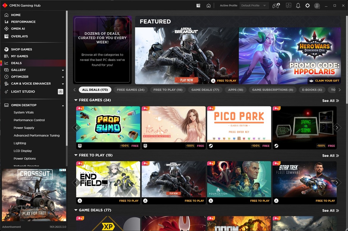348x231 pixels.
Task: Click the ad info icon on the Crossout ad
Action: [61, 170]
